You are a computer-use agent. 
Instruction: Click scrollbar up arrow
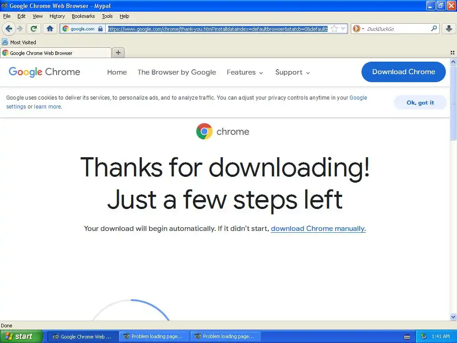tap(453, 62)
